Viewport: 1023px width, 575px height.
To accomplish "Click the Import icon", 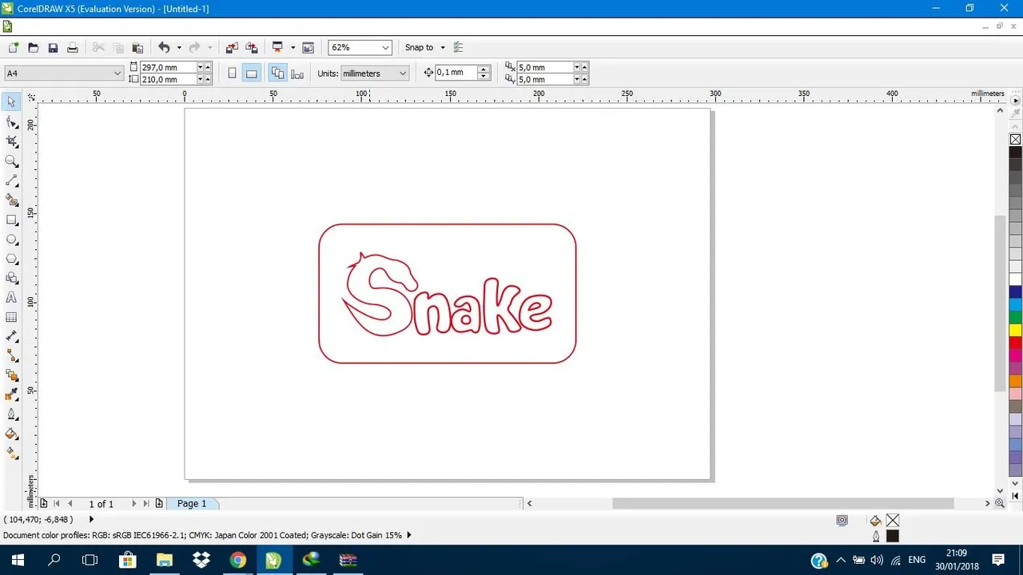I will coord(232,48).
